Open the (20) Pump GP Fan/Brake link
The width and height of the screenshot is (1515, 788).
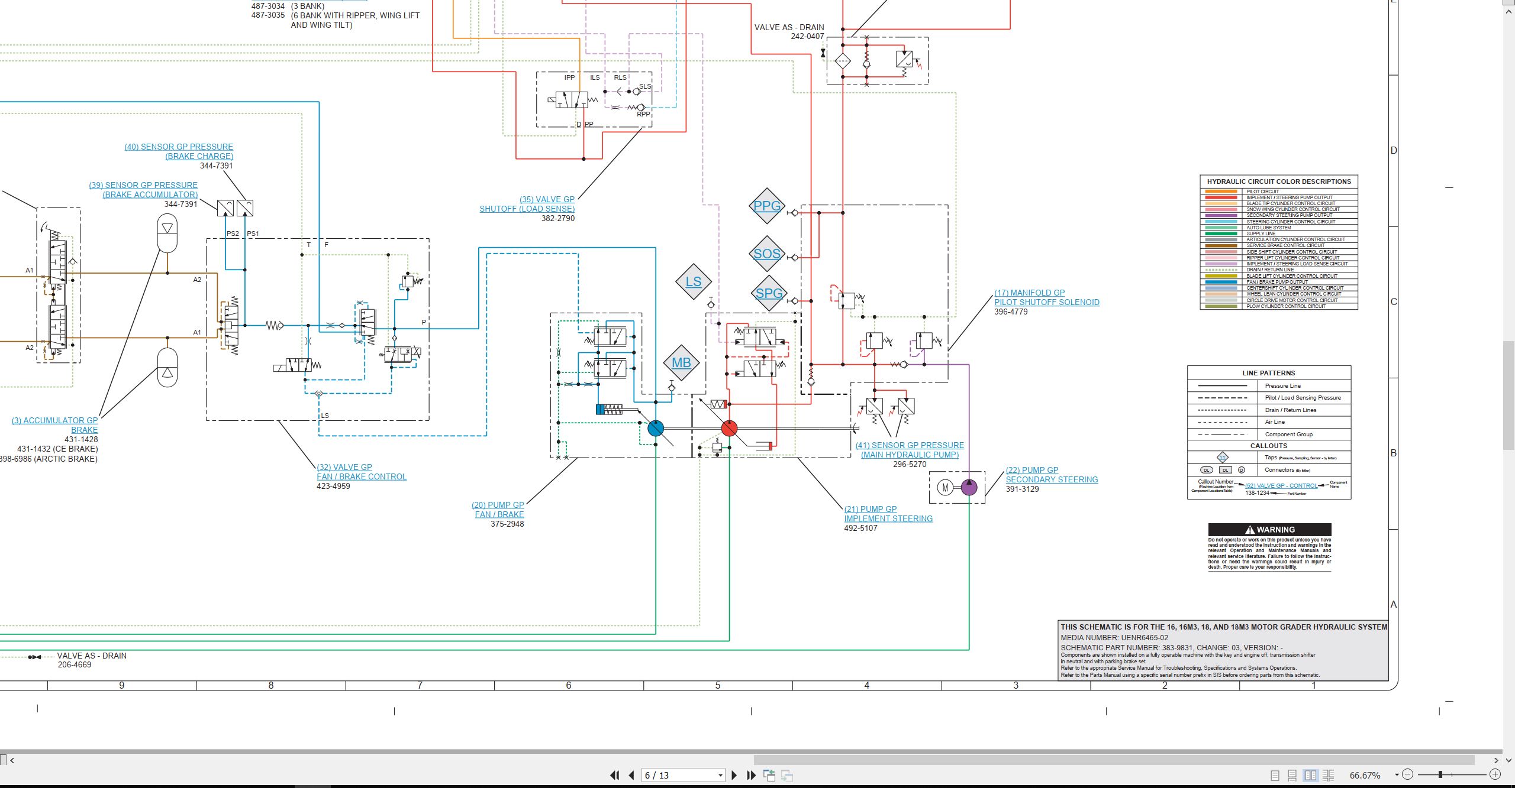point(498,510)
